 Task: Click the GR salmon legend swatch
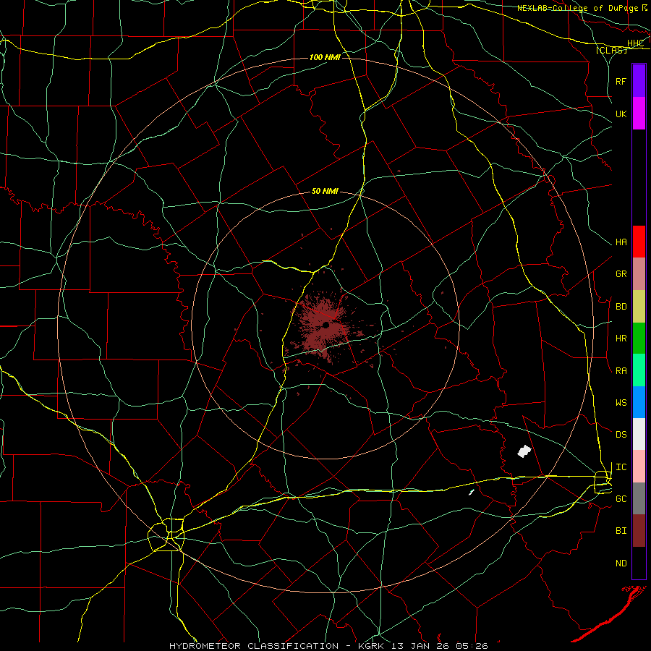pyautogui.click(x=639, y=274)
